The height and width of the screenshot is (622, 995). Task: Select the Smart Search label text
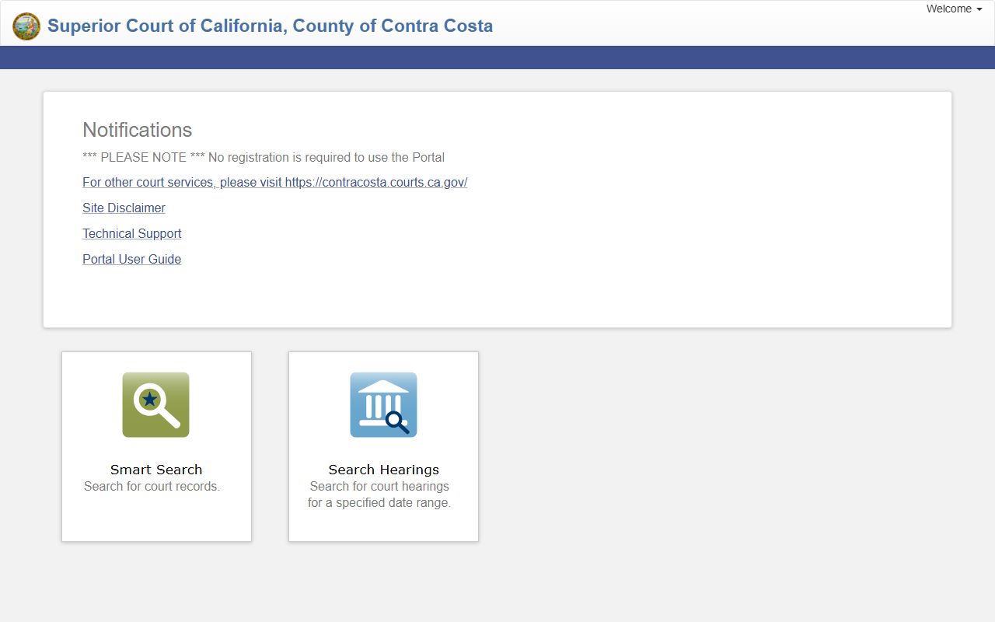tap(156, 470)
